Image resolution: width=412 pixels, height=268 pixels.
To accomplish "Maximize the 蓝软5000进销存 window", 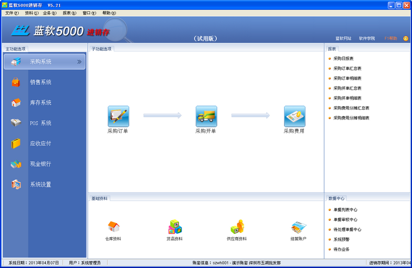I will click(399, 5).
